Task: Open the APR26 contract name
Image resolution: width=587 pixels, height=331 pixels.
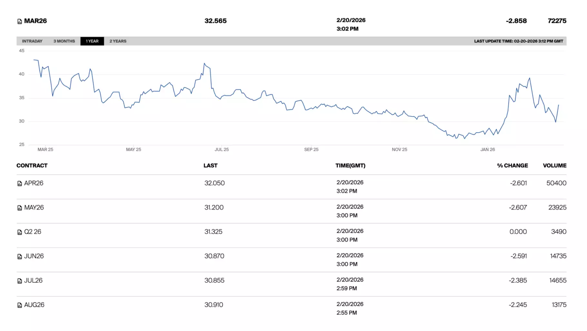Action: pyautogui.click(x=34, y=183)
